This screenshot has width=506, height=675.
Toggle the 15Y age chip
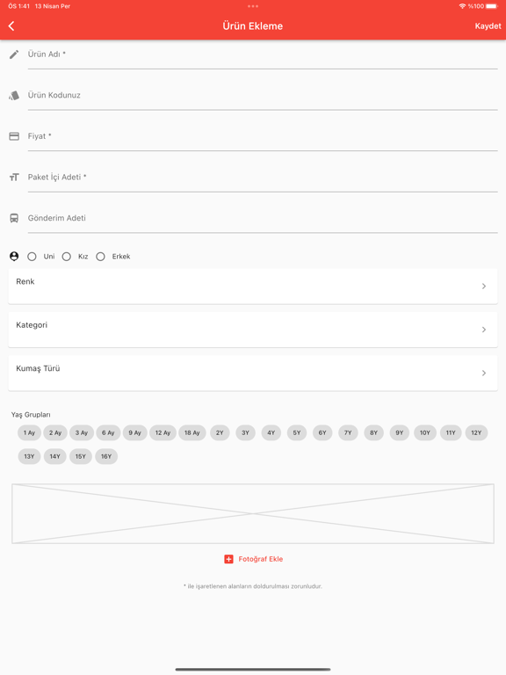[x=81, y=456]
